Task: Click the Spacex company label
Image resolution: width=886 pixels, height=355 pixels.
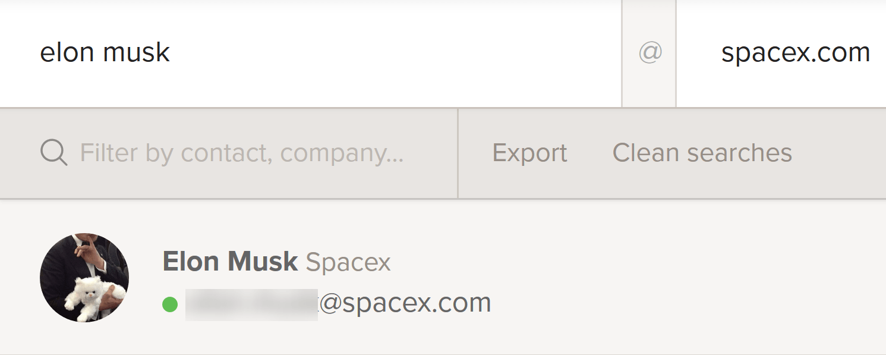Action: click(348, 262)
